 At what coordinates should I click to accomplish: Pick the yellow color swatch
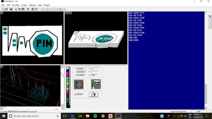[x=68, y=84]
